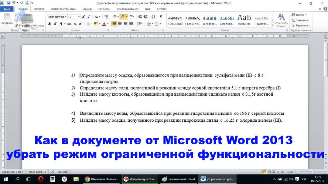This screenshot has height=184, width=328.
Task: Open the Файл tab
Action: coord(7,9)
